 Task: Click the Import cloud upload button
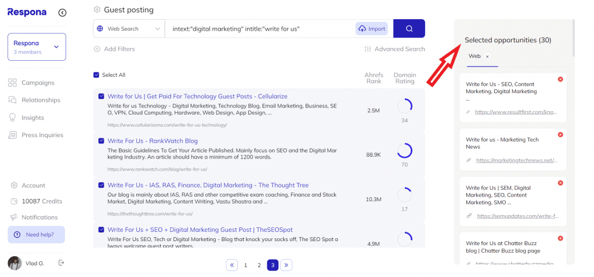pos(372,29)
